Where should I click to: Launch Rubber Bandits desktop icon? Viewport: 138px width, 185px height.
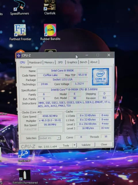50,32
